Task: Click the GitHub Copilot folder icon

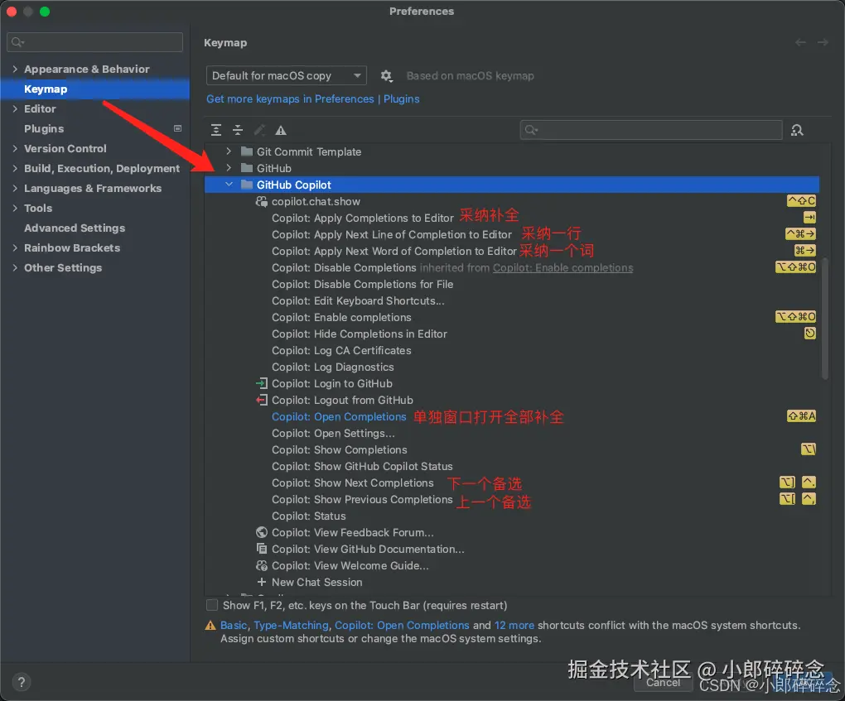Action: [247, 185]
